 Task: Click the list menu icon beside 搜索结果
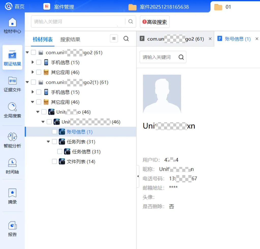pyautogui.click(x=114, y=39)
